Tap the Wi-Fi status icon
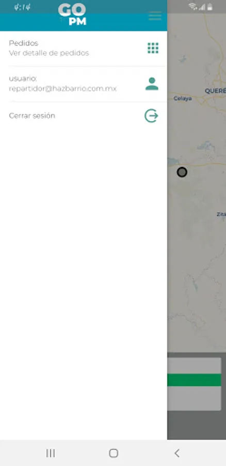The width and height of the screenshot is (226, 466). (x=193, y=7)
